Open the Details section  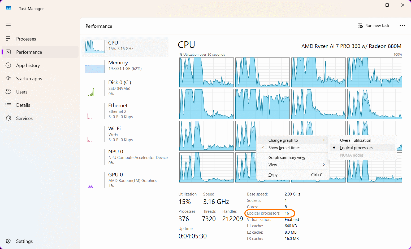click(23, 105)
